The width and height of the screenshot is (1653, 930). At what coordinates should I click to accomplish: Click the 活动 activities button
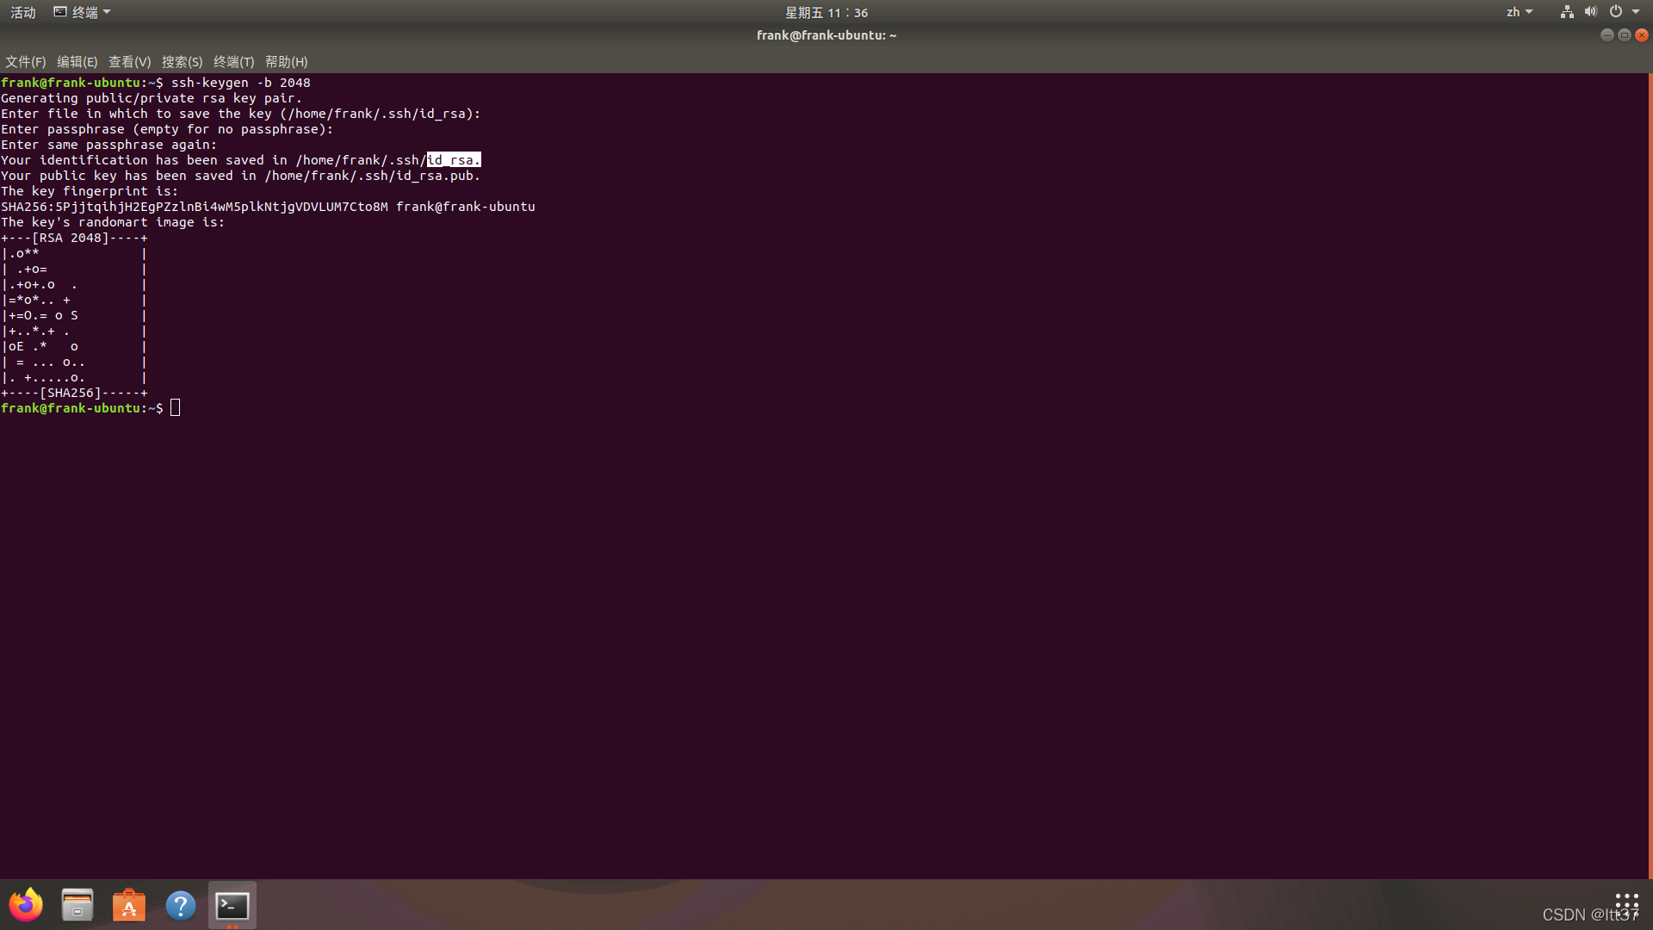[23, 12]
